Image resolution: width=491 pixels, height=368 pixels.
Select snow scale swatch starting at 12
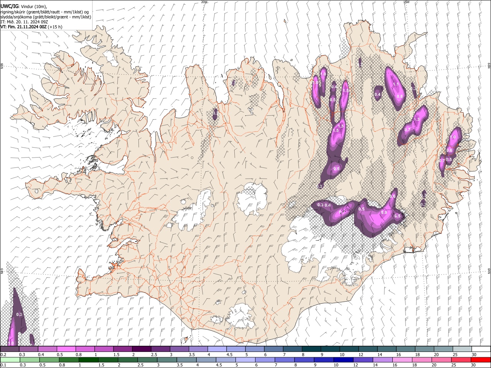pyautogui.click(x=368, y=349)
